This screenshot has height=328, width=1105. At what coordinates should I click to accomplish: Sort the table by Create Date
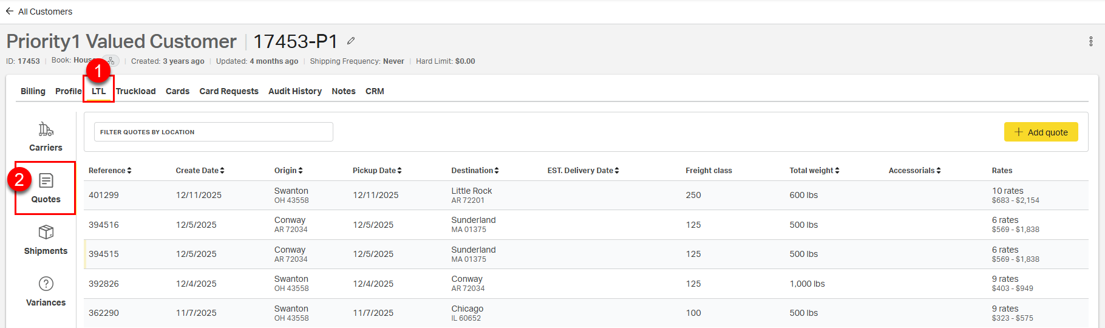tap(200, 171)
